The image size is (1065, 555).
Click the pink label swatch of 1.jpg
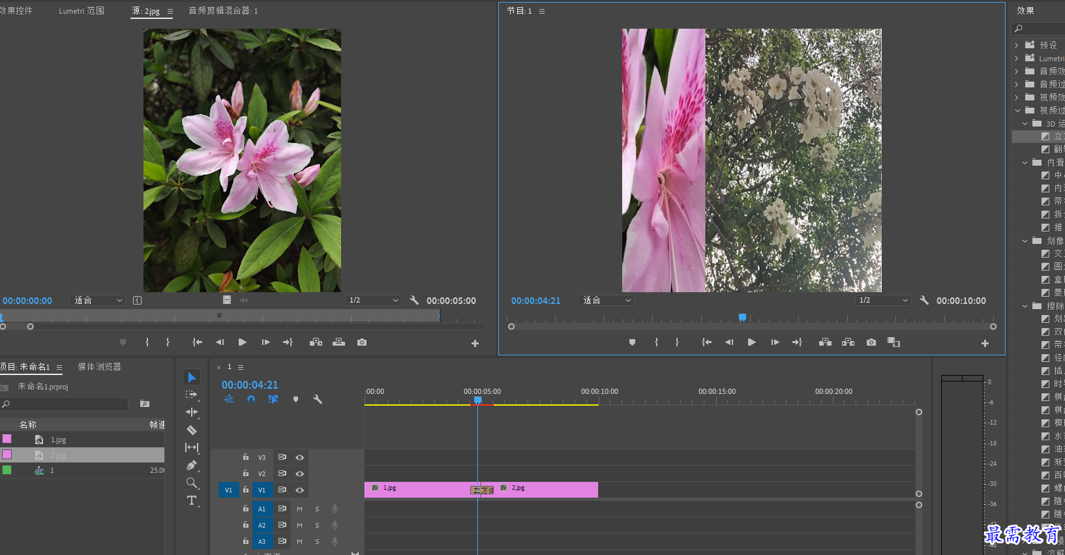(7, 439)
